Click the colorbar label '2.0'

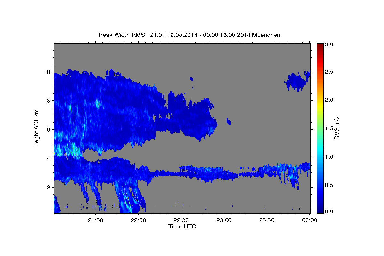tap(329, 100)
